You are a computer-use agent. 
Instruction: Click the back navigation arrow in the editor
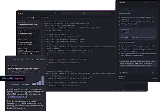pos(55,13)
